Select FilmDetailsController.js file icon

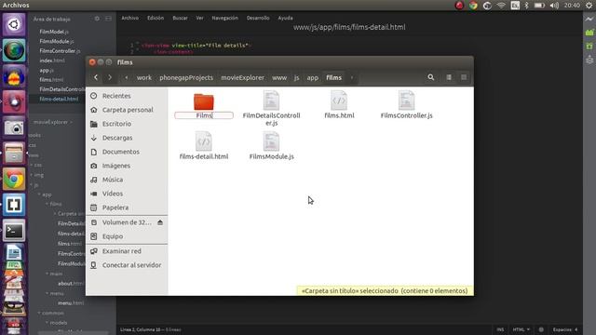pyautogui.click(x=271, y=100)
